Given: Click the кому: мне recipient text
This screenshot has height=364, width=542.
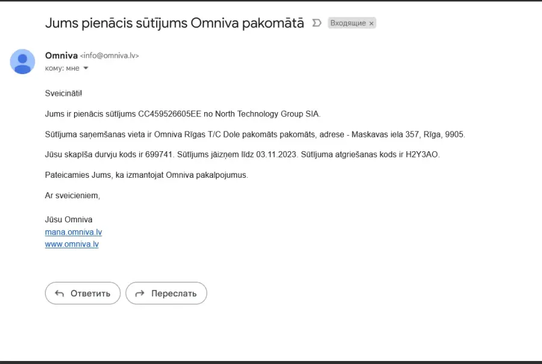Looking at the screenshot, I should click(62, 68).
